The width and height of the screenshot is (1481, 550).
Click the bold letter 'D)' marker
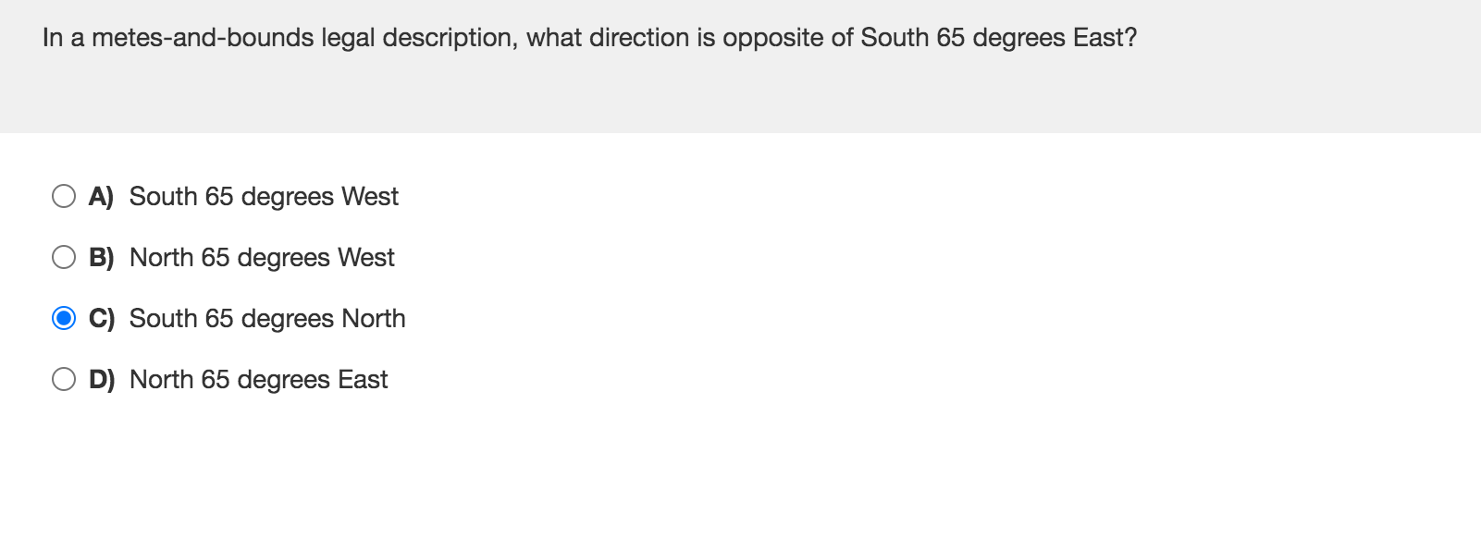pyautogui.click(x=100, y=379)
